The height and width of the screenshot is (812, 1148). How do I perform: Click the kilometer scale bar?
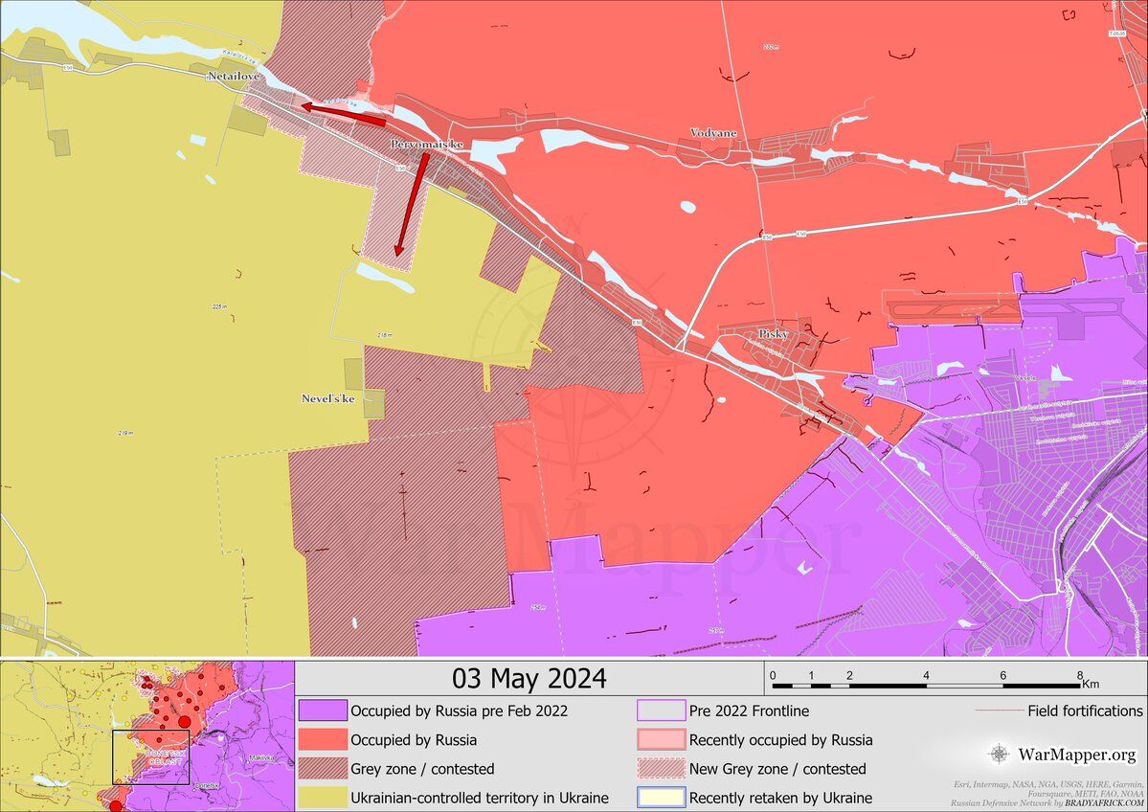[x=926, y=686]
